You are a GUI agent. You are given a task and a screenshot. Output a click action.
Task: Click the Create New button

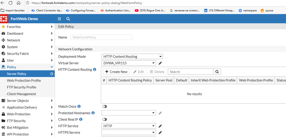[x=116, y=72]
